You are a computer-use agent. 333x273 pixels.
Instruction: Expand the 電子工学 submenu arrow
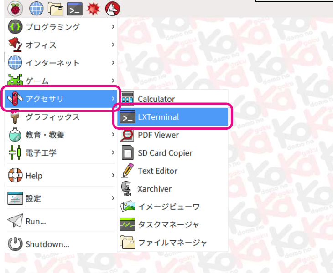point(113,152)
